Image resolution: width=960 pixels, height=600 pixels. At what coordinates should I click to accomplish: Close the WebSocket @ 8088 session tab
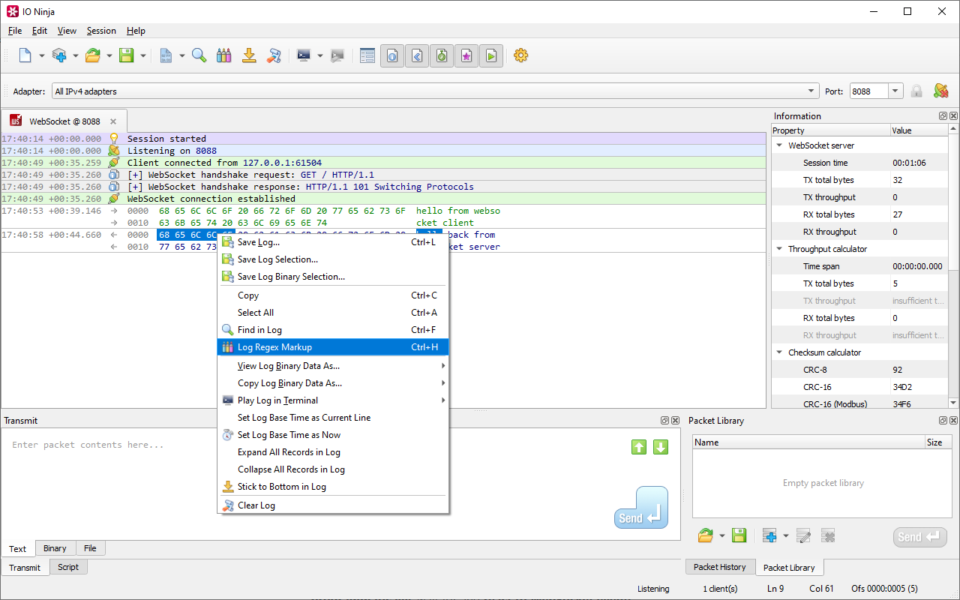[x=113, y=121]
